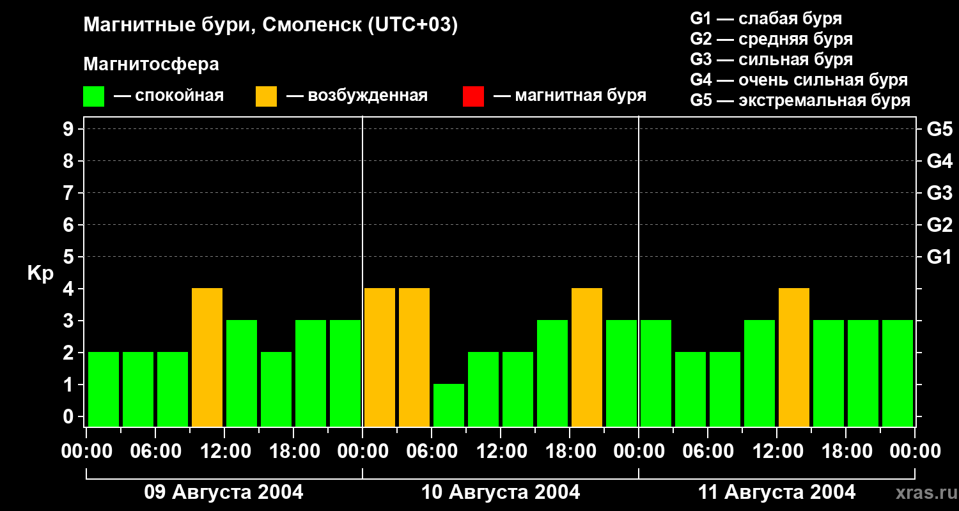This screenshot has height=511, width=959.
Task: Click the green Kp 3 bar at 12:00–15:00 on 09 Августа
Action: pyautogui.click(x=242, y=373)
